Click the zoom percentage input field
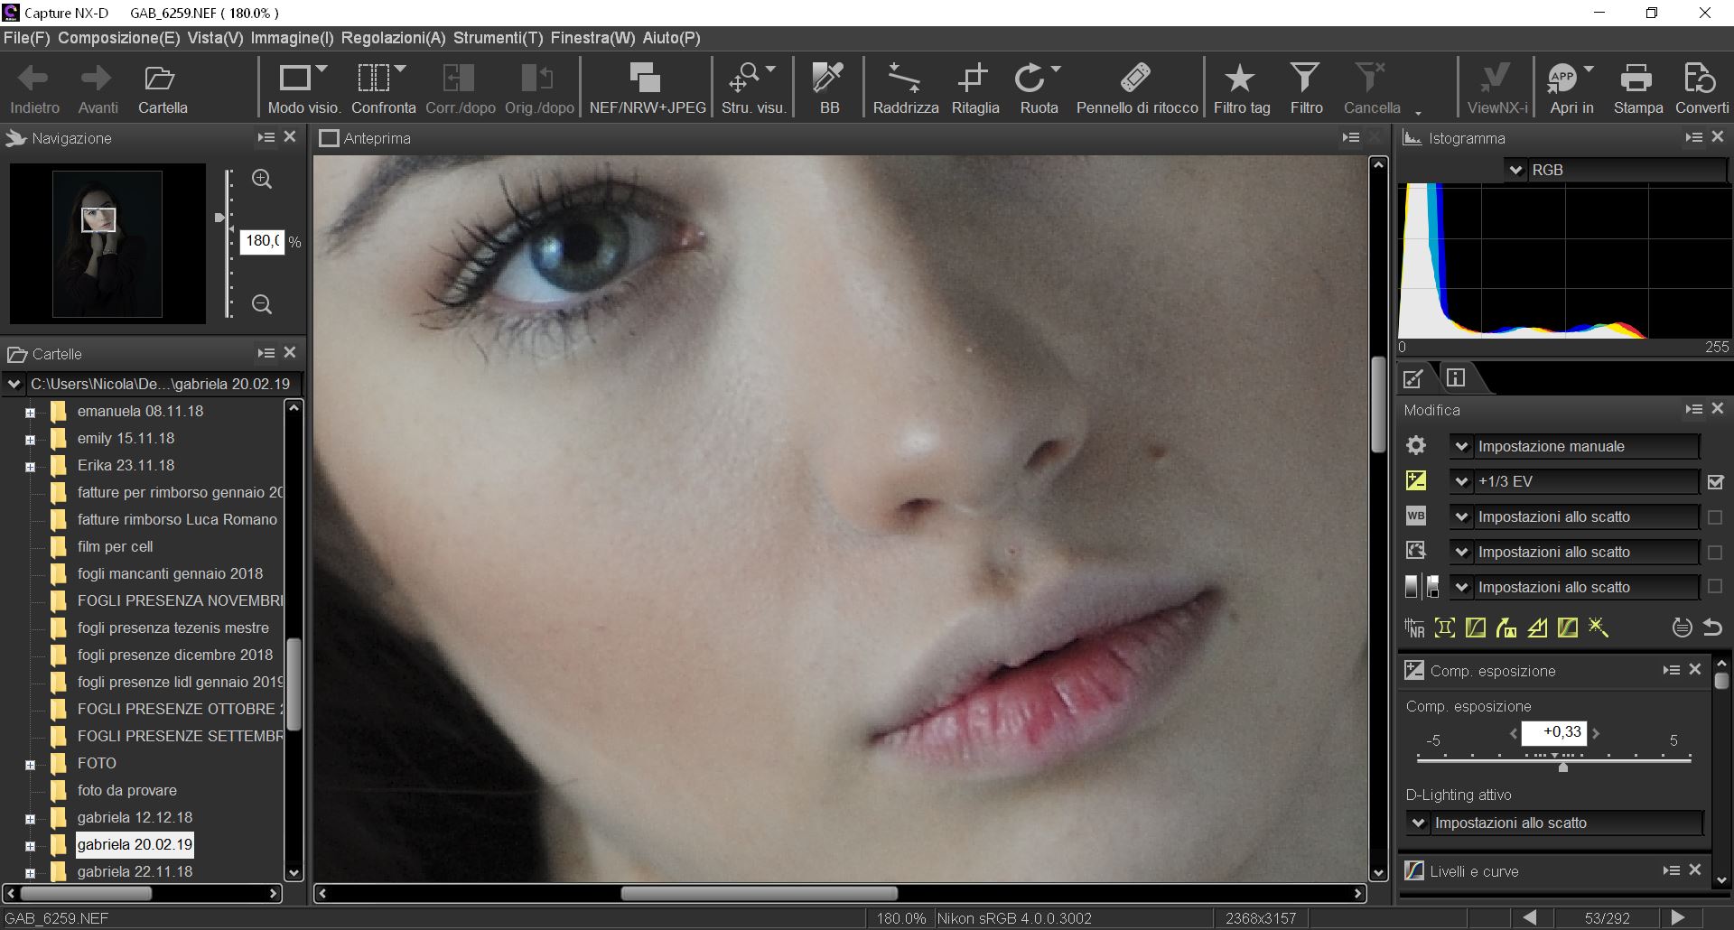Screen dimensions: 1734x930 pyautogui.click(x=262, y=241)
